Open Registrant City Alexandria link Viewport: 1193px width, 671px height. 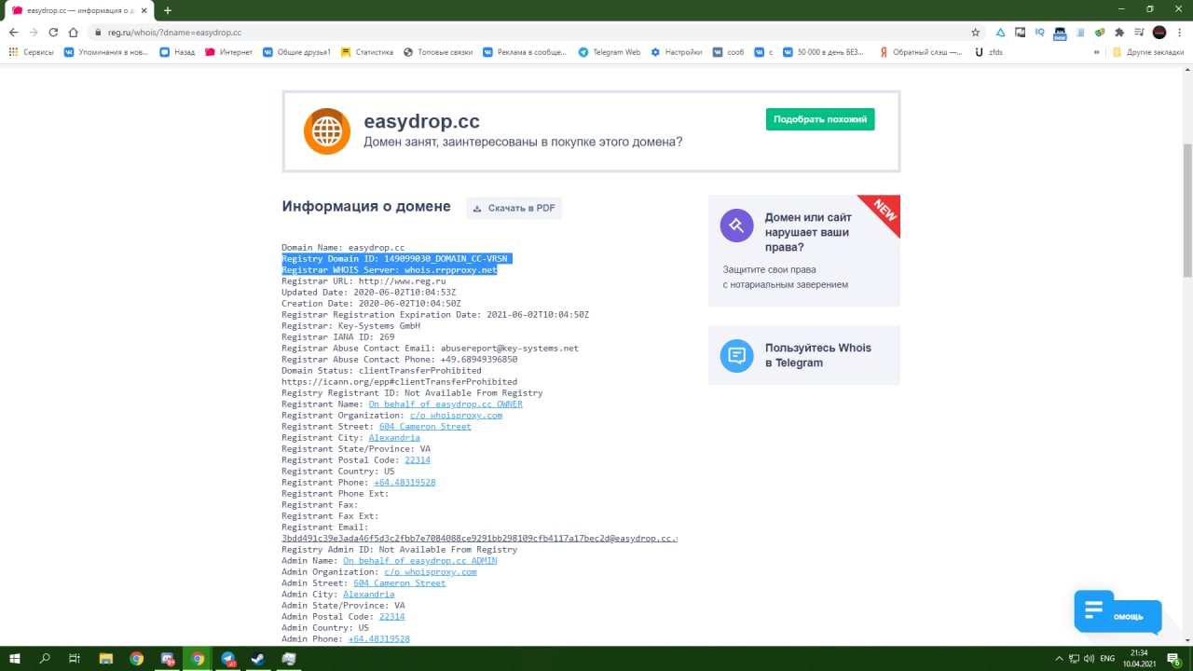(x=394, y=438)
